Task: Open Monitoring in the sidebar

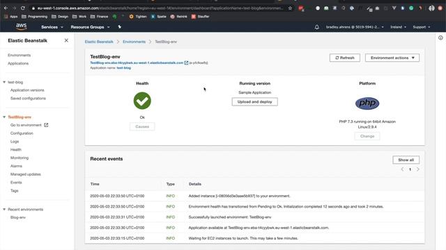Action: coord(20,158)
